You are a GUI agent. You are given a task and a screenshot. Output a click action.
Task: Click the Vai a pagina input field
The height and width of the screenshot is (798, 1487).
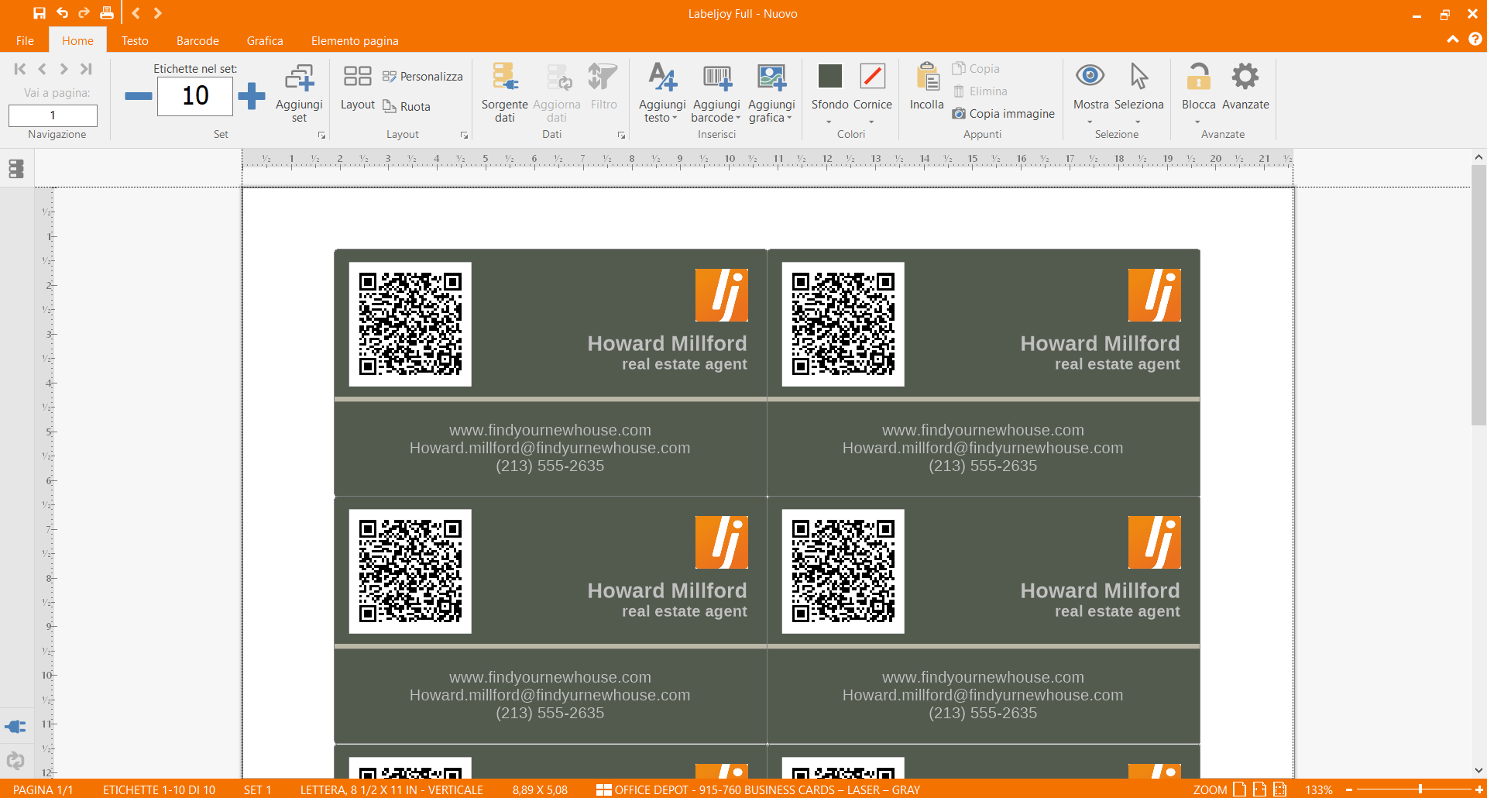[53, 115]
